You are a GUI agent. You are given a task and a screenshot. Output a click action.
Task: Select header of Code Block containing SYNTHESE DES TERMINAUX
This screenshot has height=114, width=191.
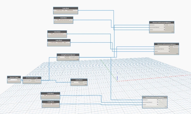pos(66,8)
